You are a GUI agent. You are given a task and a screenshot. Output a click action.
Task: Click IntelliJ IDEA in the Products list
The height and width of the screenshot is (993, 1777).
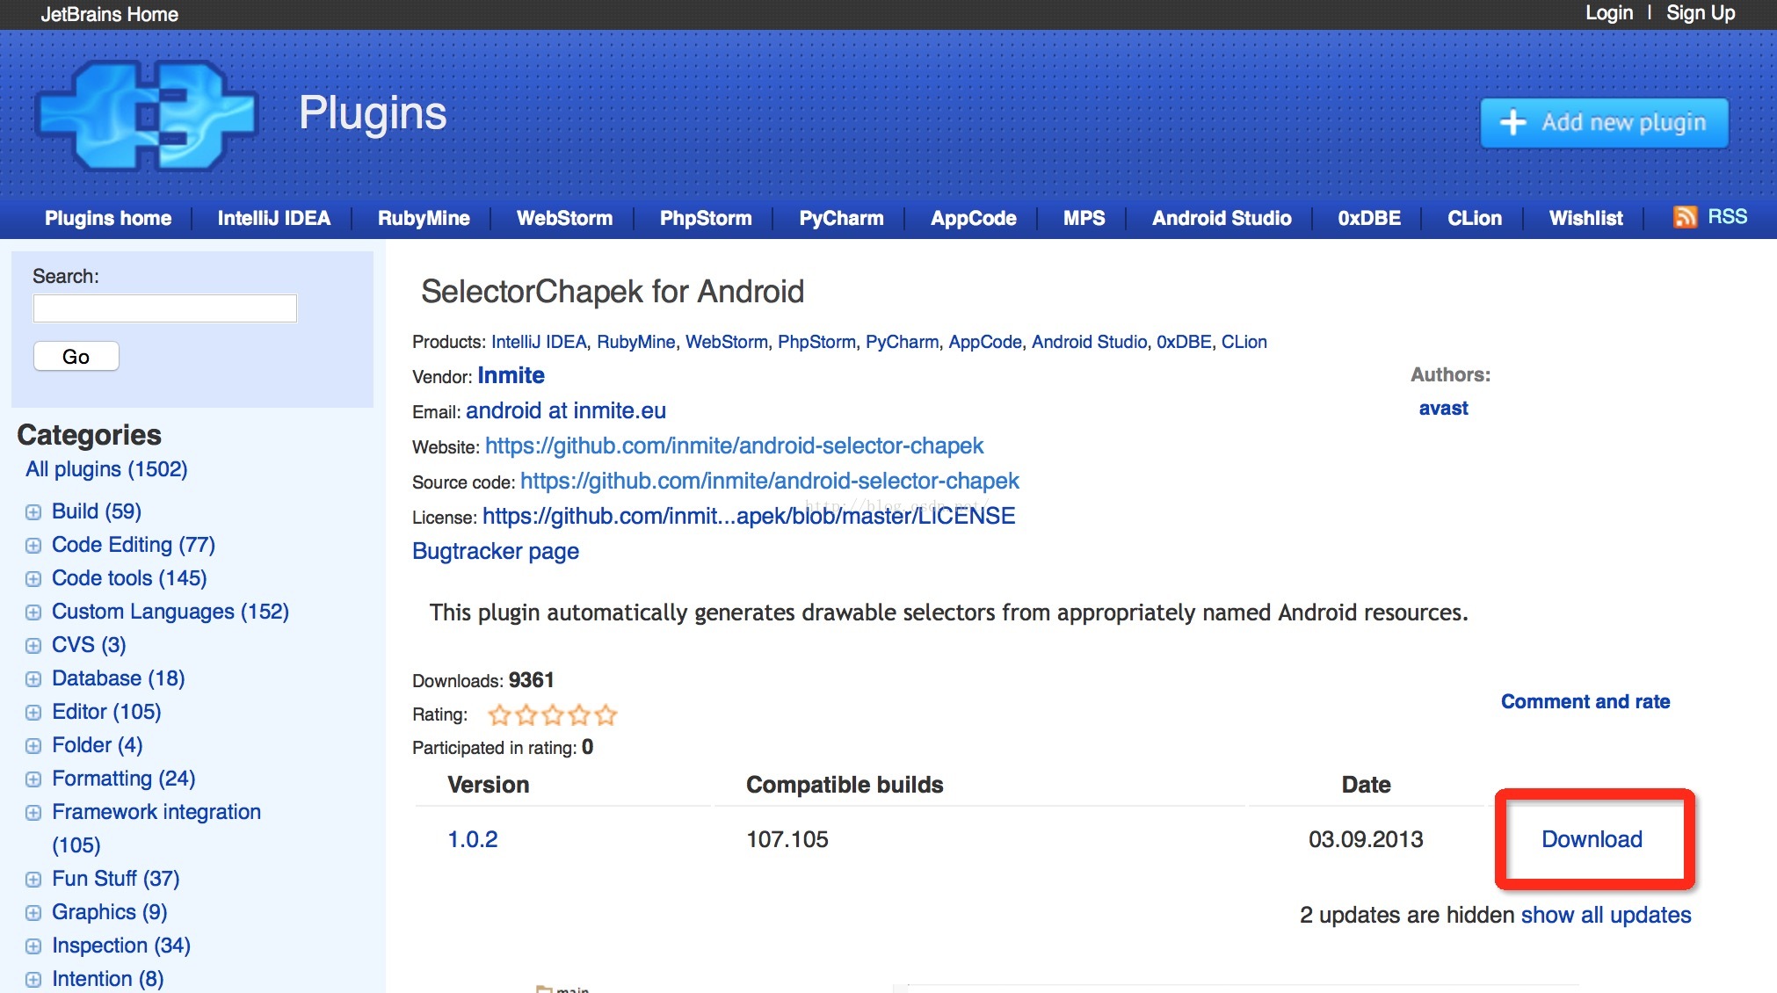pyautogui.click(x=539, y=342)
